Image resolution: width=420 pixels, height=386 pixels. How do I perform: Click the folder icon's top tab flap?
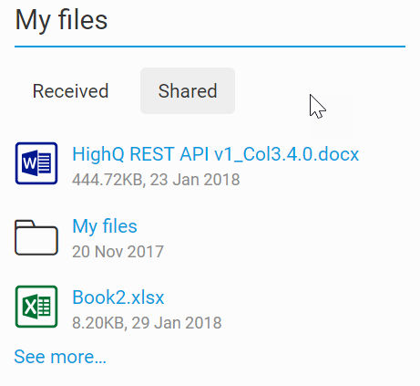tap(26, 224)
